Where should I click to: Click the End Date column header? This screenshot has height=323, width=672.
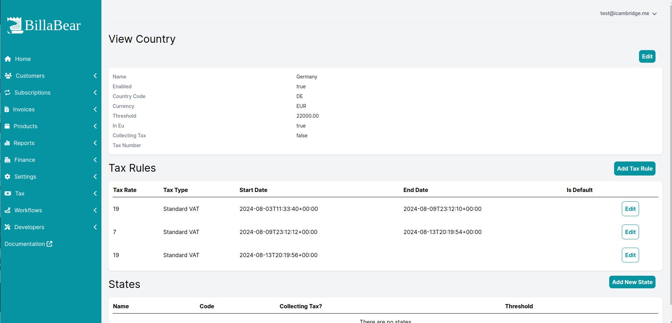coord(415,190)
